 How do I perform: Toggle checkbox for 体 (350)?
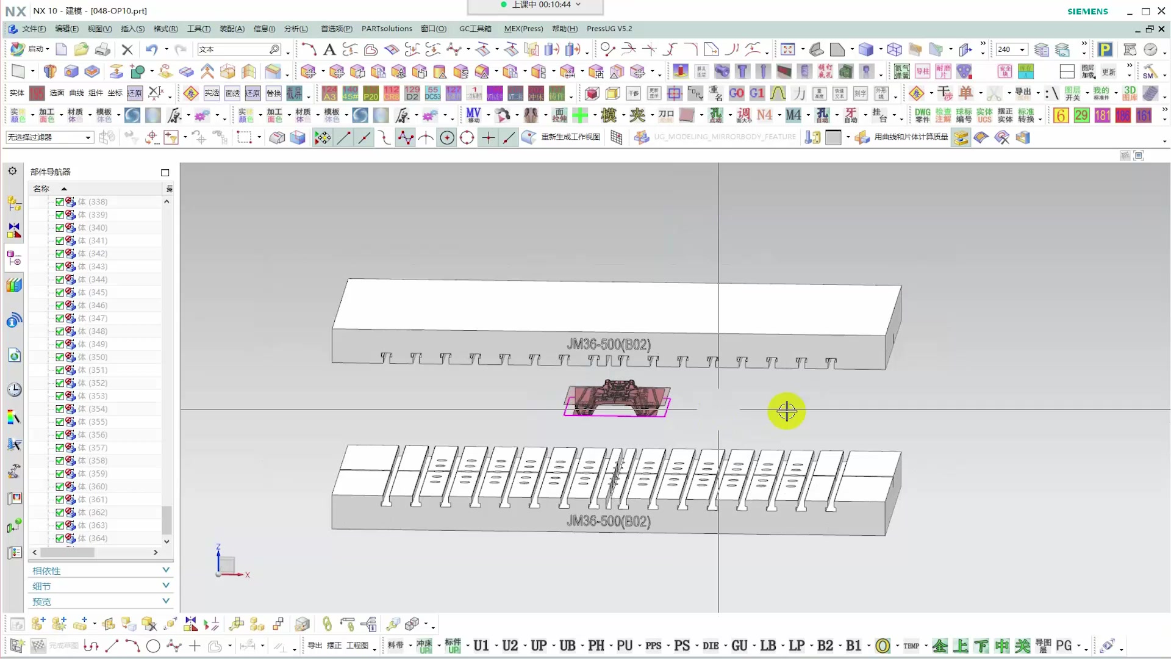click(x=60, y=357)
